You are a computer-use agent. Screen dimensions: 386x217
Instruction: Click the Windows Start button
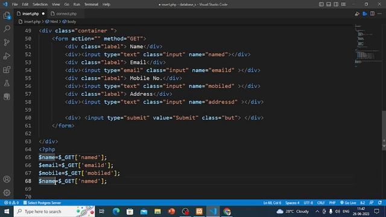[x=7, y=212]
